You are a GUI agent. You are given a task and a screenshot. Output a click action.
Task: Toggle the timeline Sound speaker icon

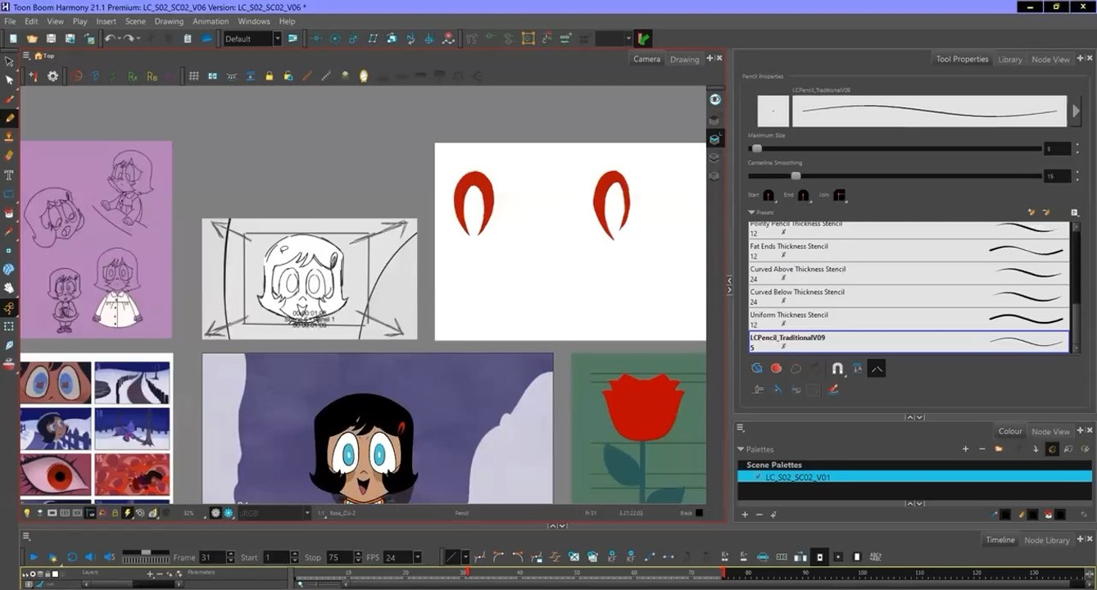[90, 557]
